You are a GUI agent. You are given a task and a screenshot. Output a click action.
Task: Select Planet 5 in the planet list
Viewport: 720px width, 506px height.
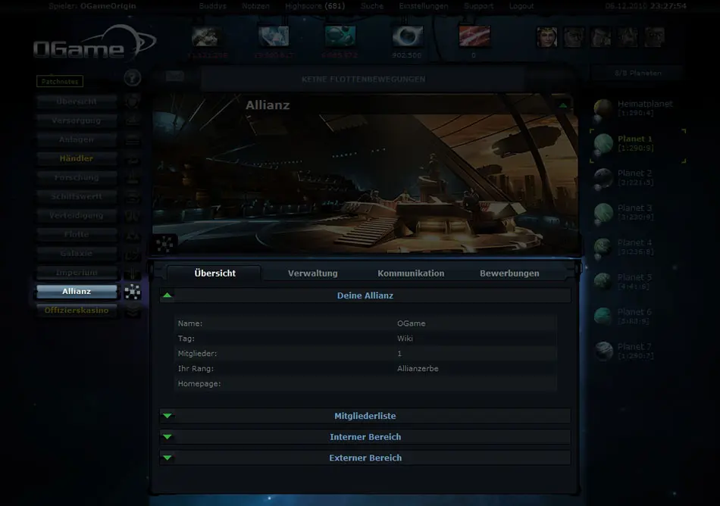tap(637, 282)
